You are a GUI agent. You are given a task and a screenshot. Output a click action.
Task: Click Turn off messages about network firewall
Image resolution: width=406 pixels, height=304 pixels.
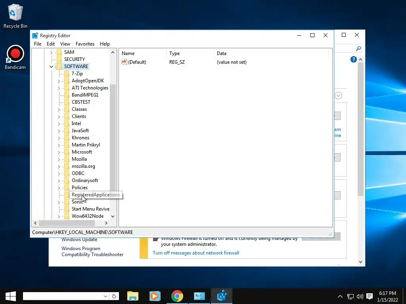196,253
